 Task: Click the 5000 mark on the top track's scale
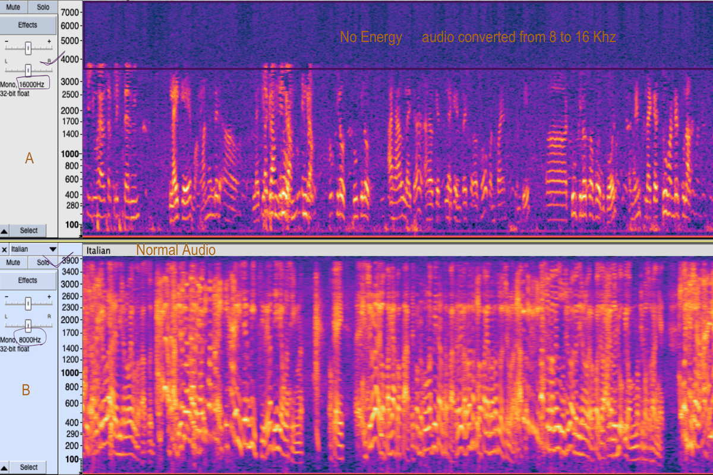(x=70, y=41)
